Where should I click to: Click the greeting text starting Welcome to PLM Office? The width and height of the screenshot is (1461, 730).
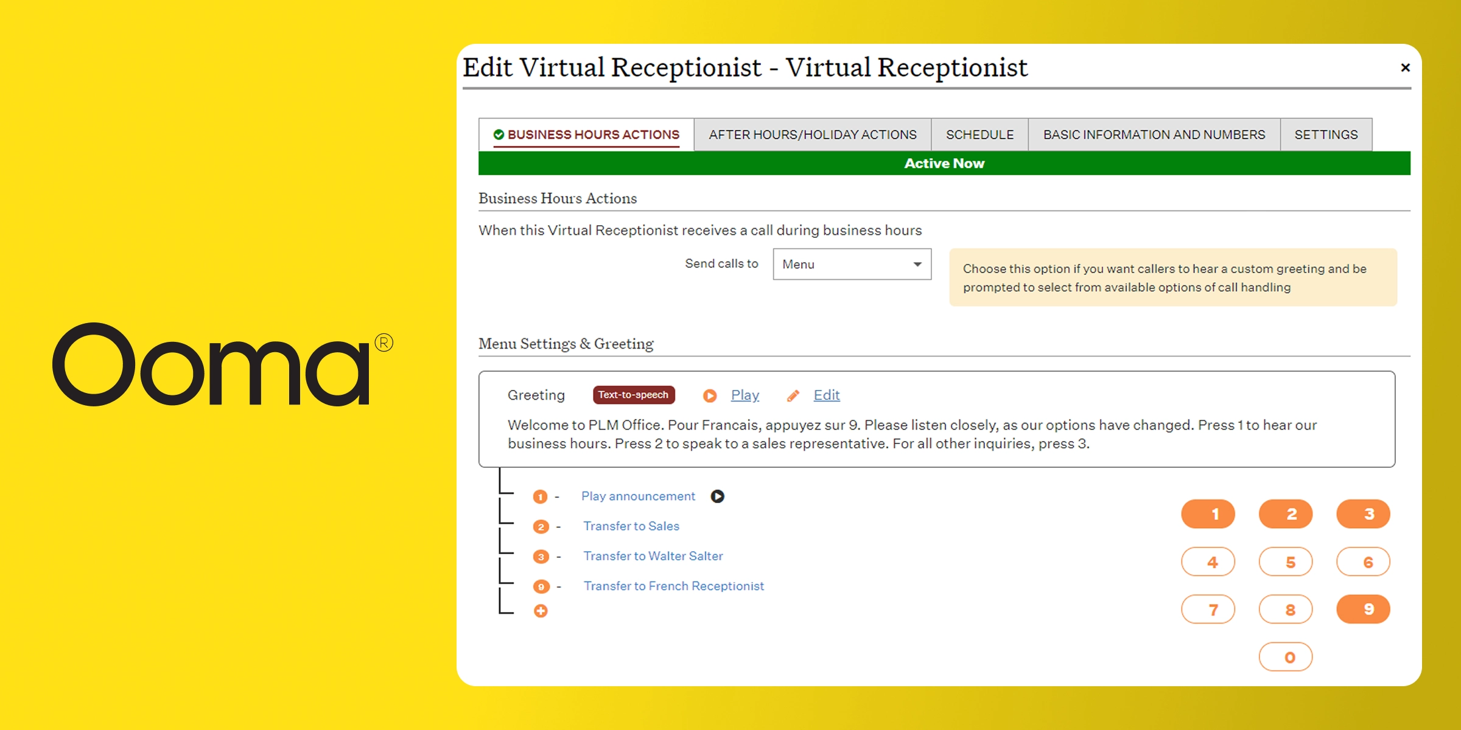(913, 434)
